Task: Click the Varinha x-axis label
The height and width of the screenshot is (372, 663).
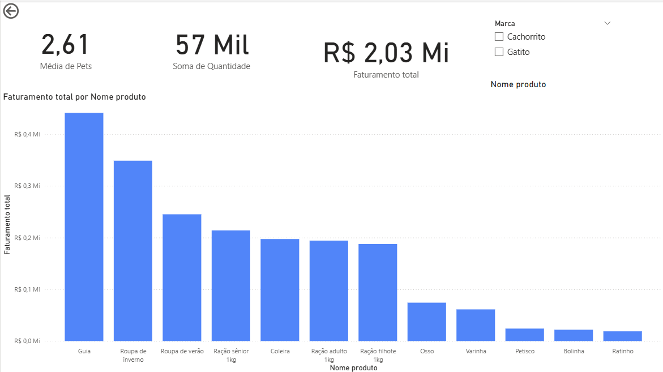Action: pos(476,351)
